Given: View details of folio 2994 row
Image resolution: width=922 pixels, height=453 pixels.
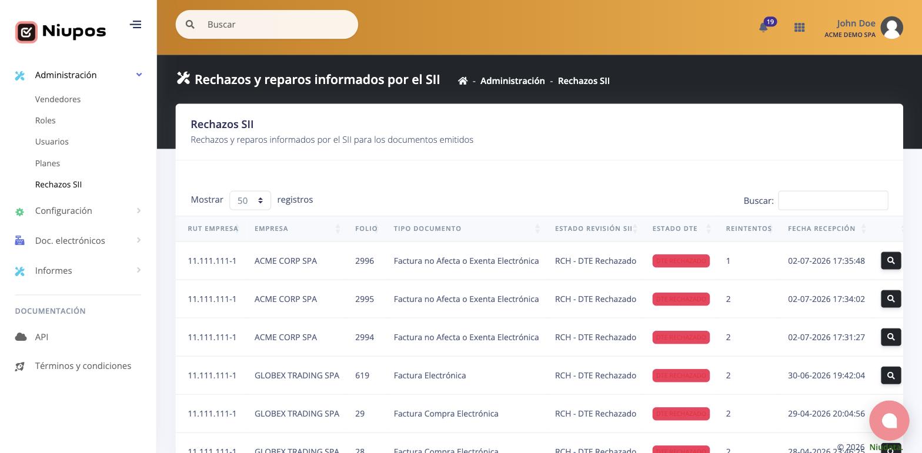Looking at the screenshot, I should (x=891, y=337).
